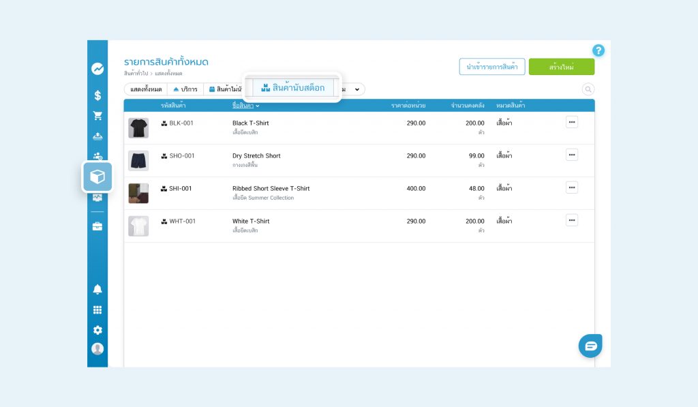
Task: Open settings gear icon in sidebar
Action: click(x=97, y=330)
